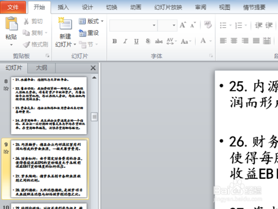Click the thumbnail pane scrollbar handle
The height and width of the screenshot is (209, 278).
coord(94,117)
